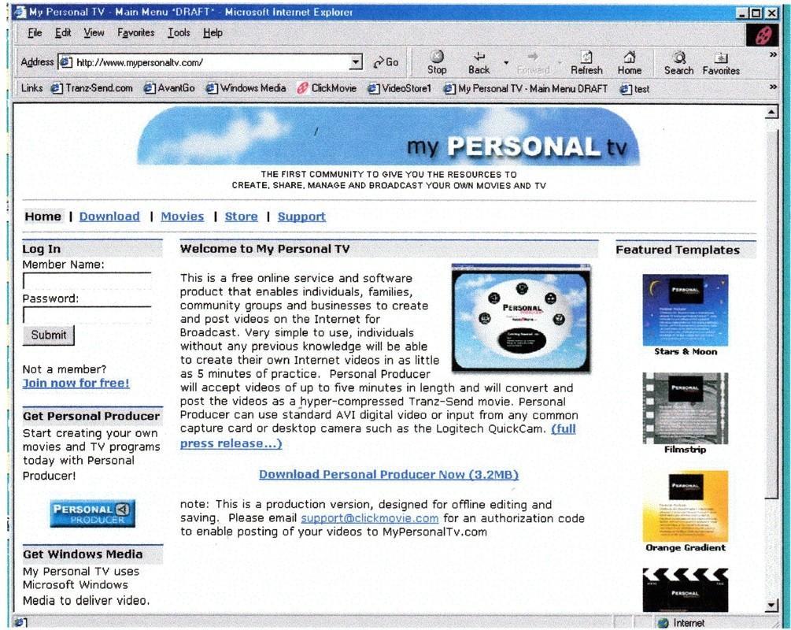Open the Back button history dropdown

pyautogui.click(x=505, y=62)
